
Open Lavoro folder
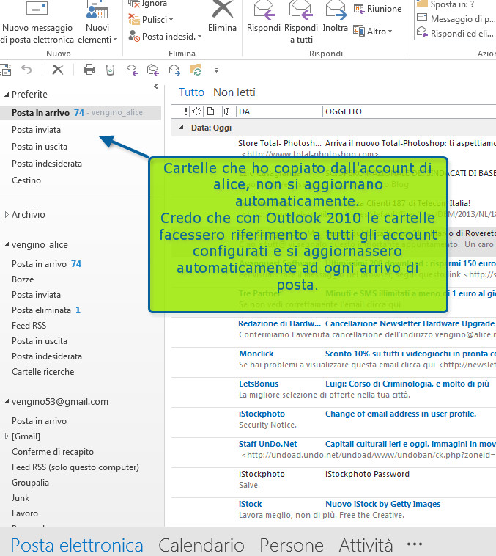click(24, 513)
